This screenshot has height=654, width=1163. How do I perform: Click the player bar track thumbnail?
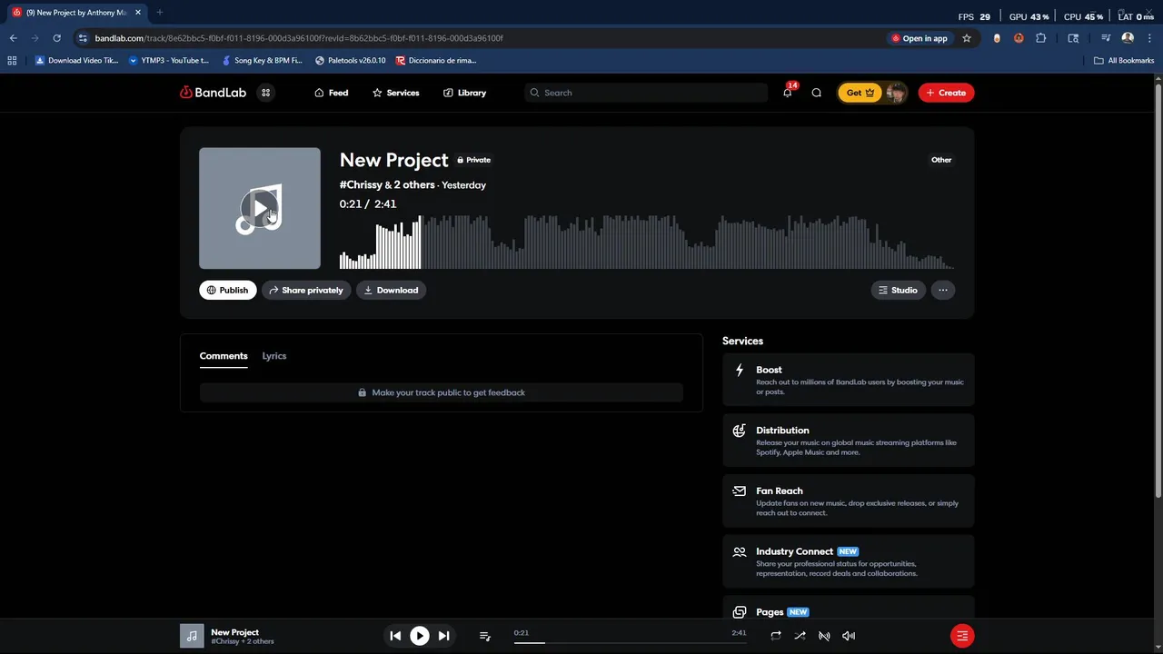point(192,636)
